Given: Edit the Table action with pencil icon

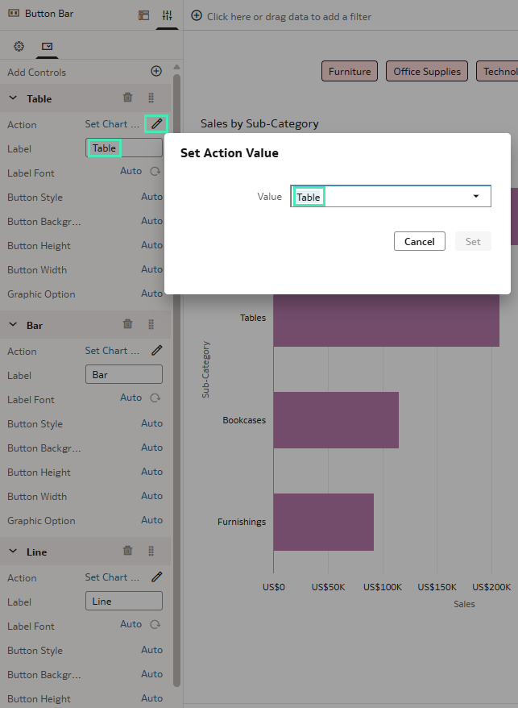Looking at the screenshot, I should (x=156, y=124).
